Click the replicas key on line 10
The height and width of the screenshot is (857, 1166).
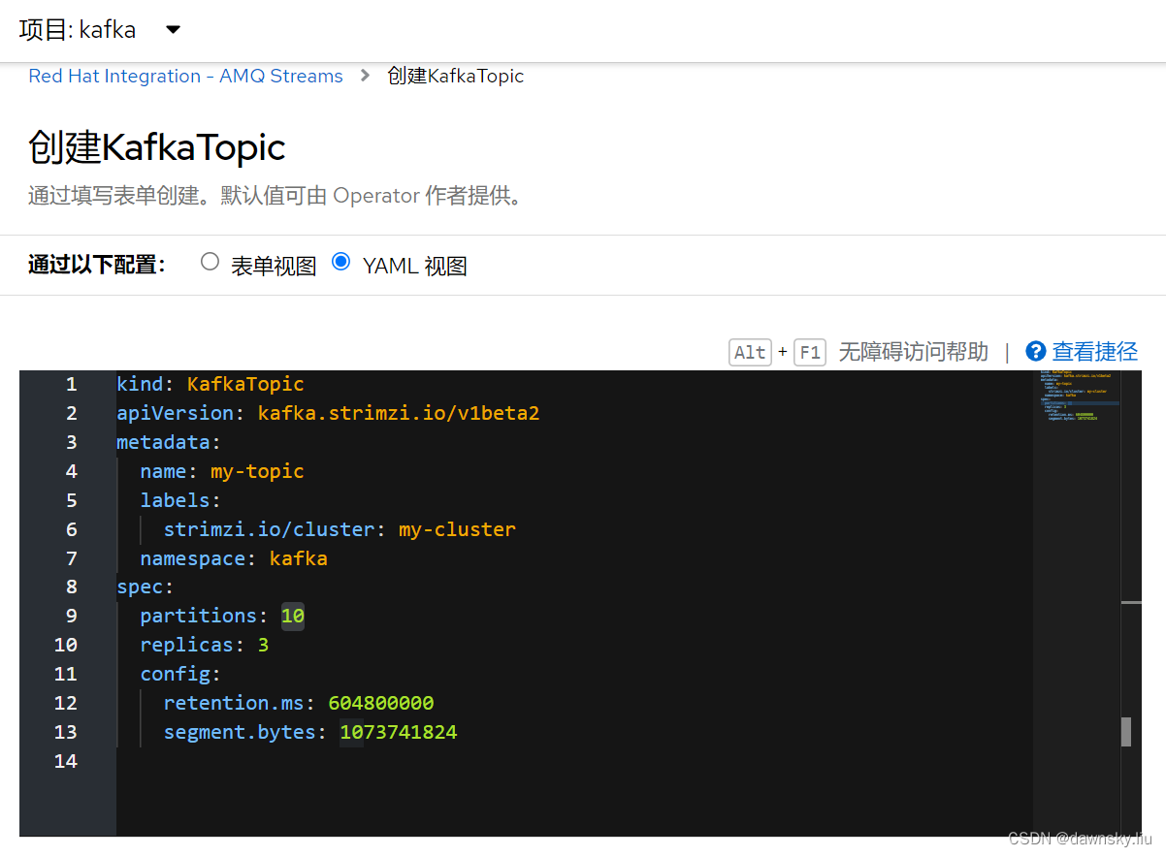click(x=186, y=645)
